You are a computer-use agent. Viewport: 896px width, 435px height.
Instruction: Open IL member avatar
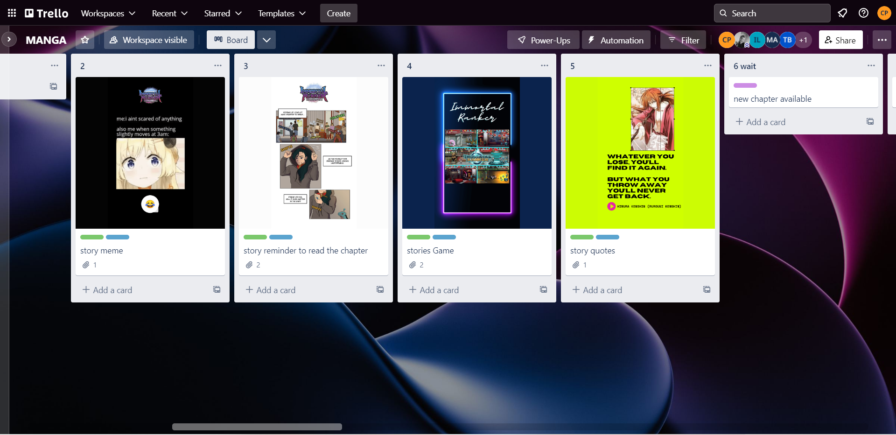pyautogui.click(x=757, y=40)
